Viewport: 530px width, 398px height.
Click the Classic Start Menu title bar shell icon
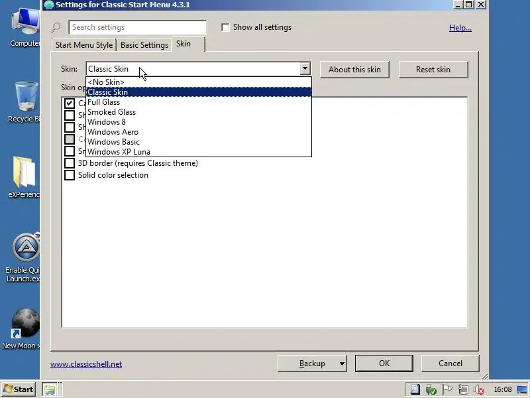[49, 5]
